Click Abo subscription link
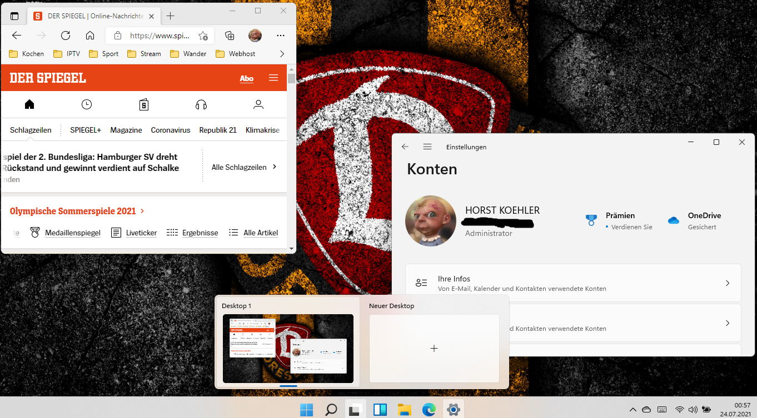This screenshot has height=418, width=757. tap(247, 78)
